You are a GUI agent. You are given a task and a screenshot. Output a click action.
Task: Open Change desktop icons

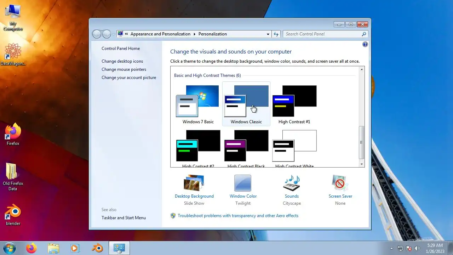(x=122, y=61)
